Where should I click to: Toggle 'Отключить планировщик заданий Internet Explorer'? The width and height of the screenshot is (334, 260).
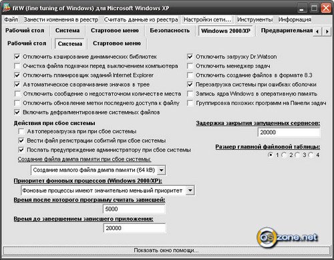pyautogui.click(x=17, y=75)
